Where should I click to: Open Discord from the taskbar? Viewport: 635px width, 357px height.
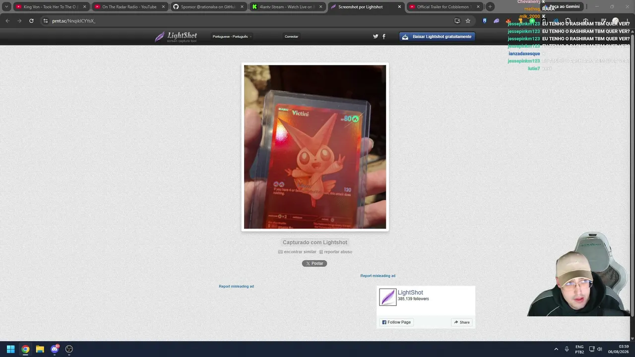(55, 349)
